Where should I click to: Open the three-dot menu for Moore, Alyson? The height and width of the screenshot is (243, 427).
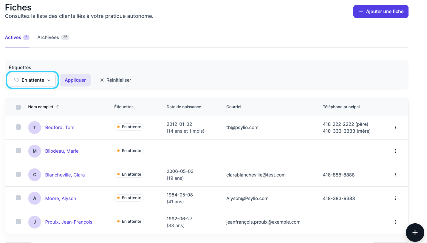[x=395, y=198]
